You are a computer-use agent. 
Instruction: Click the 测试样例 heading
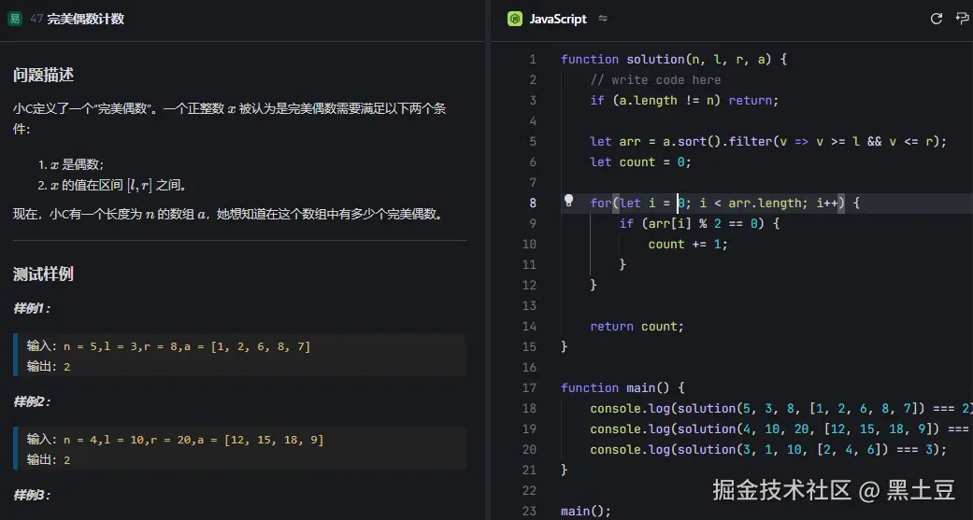click(43, 274)
